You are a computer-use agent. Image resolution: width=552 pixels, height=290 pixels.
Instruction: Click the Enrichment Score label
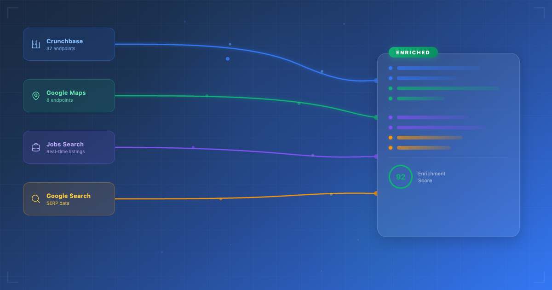(431, 177)
